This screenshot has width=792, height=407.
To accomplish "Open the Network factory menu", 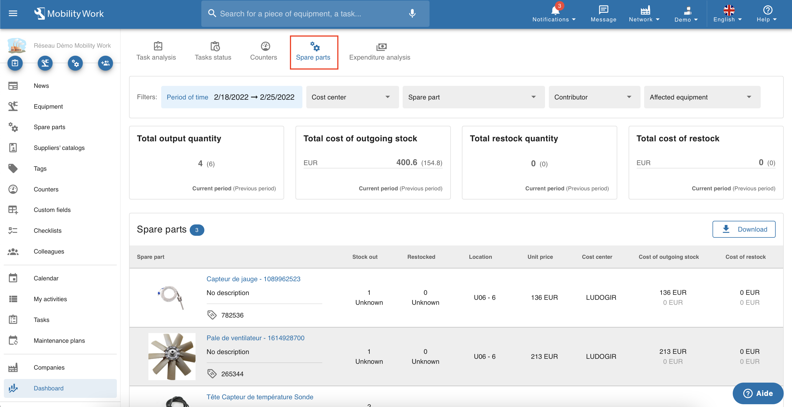I will coord(644,14).
